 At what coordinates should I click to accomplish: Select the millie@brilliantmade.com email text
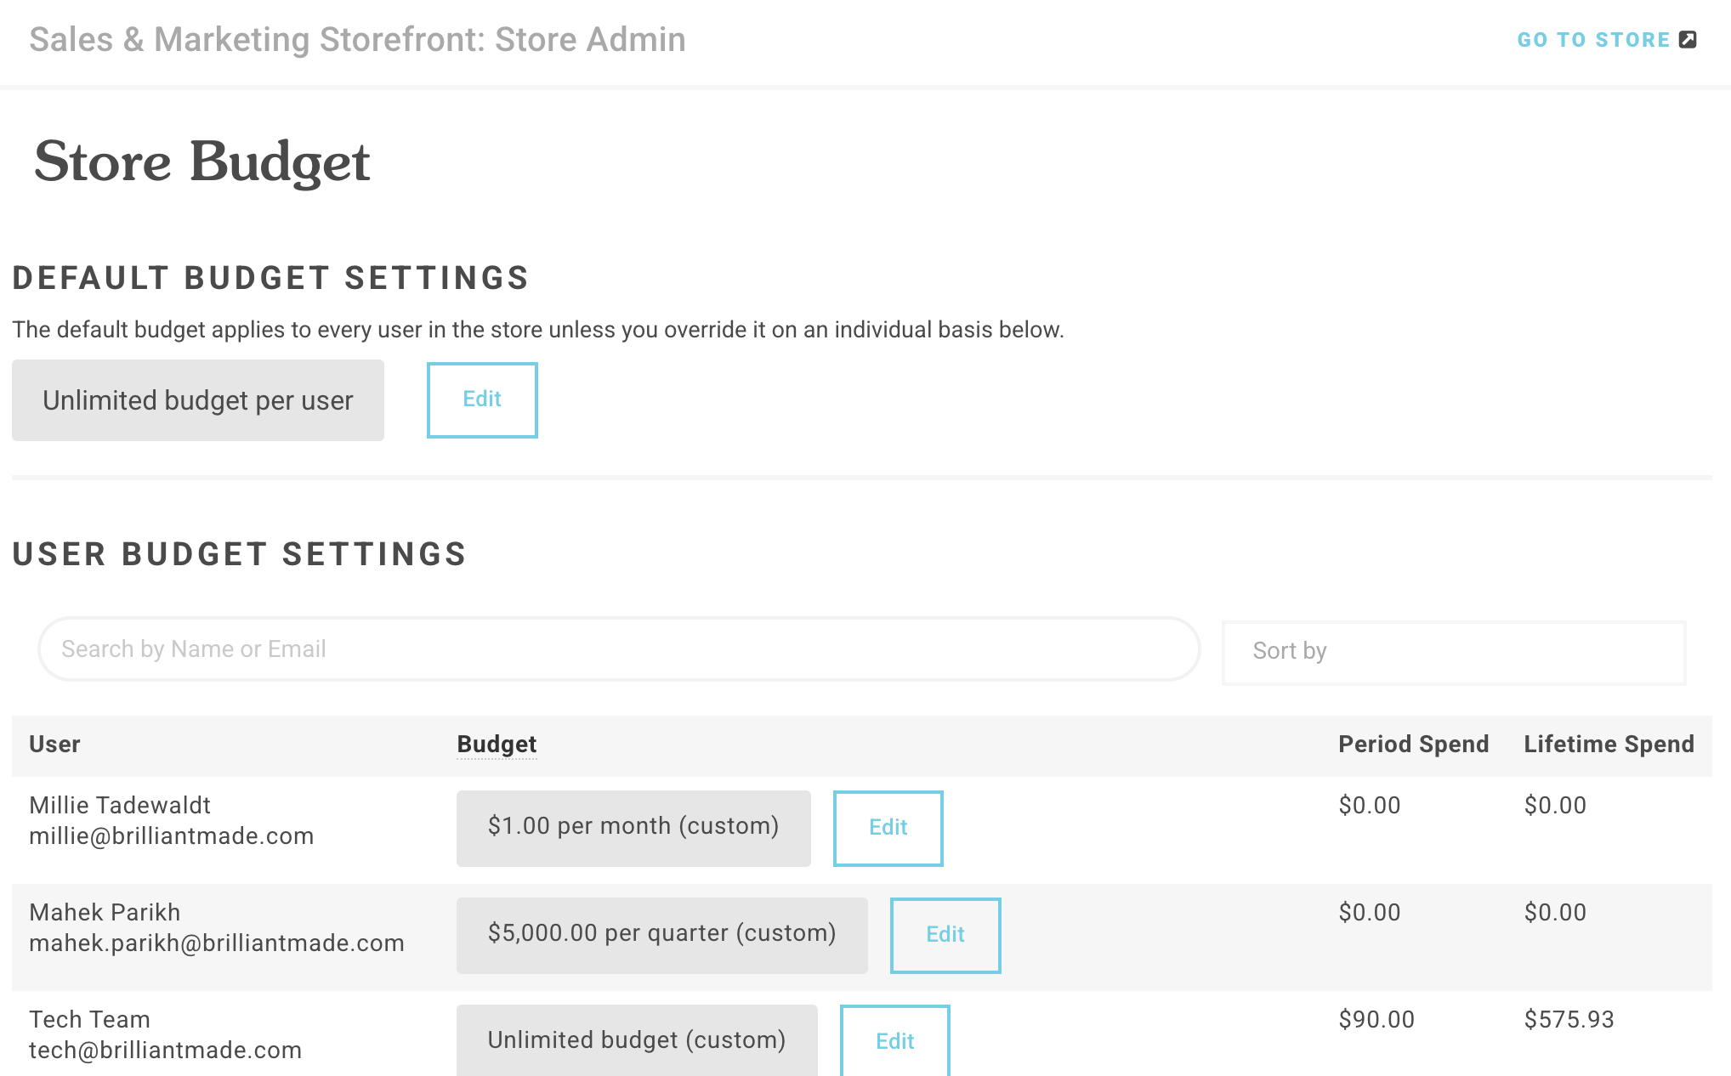[x=171, y=836]
